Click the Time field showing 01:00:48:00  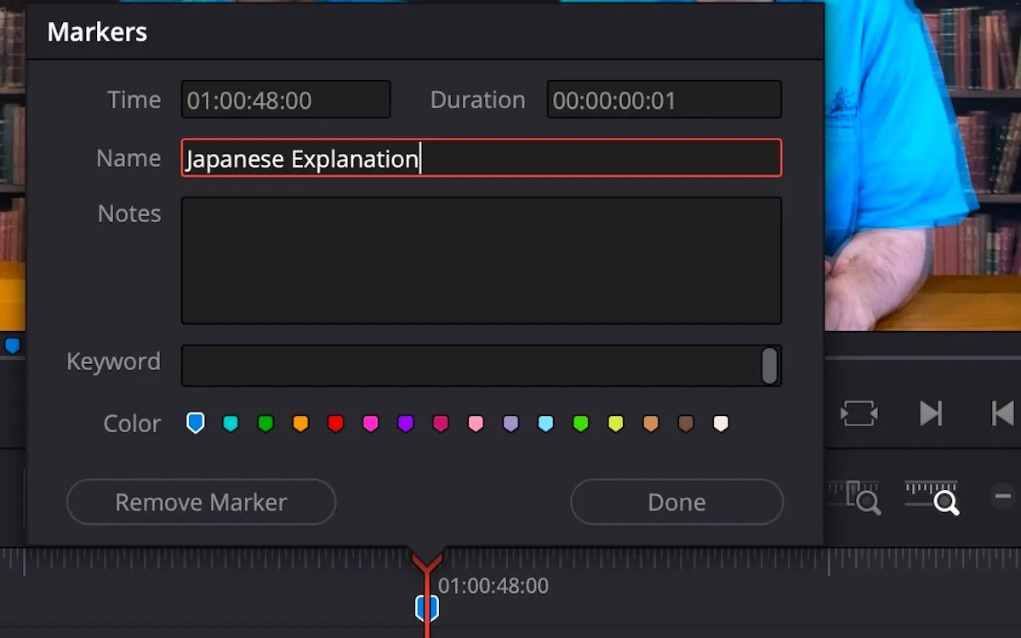tap(285, 100)
